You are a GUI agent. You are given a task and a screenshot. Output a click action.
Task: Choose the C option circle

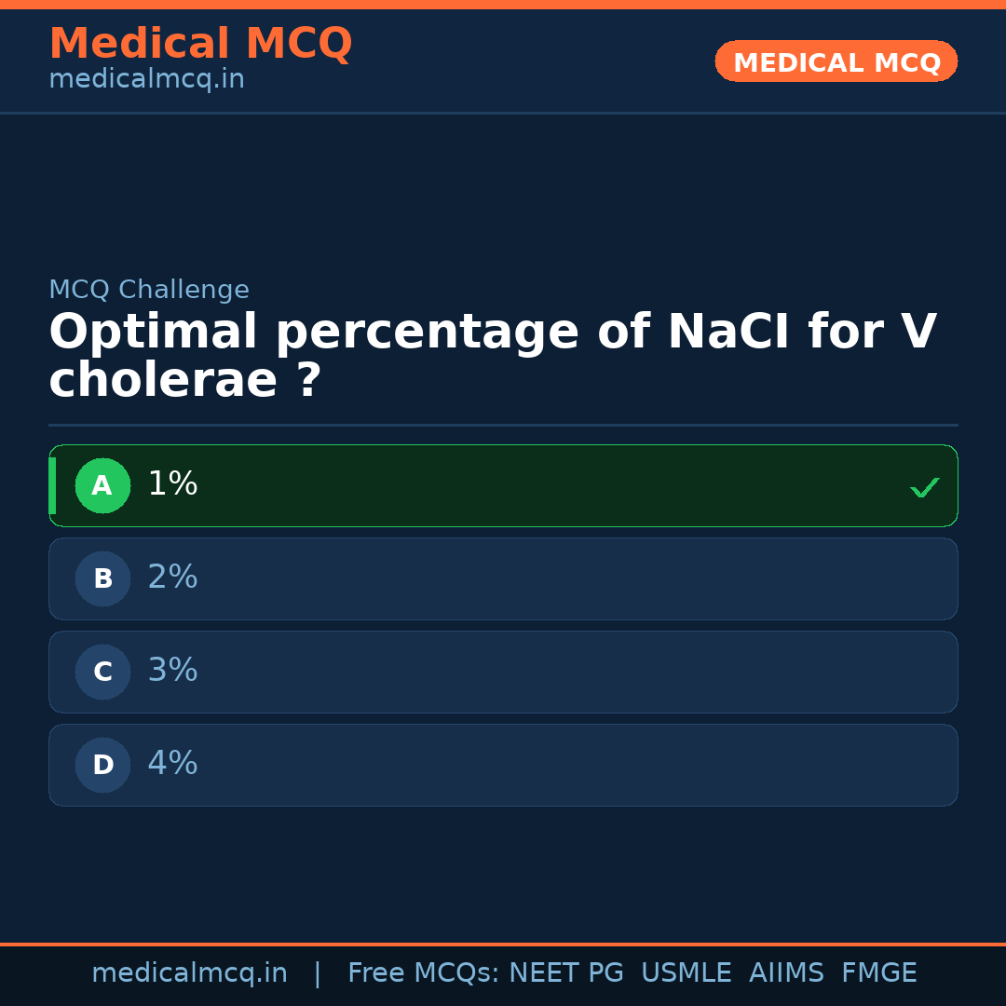click(x=102, y=672)
